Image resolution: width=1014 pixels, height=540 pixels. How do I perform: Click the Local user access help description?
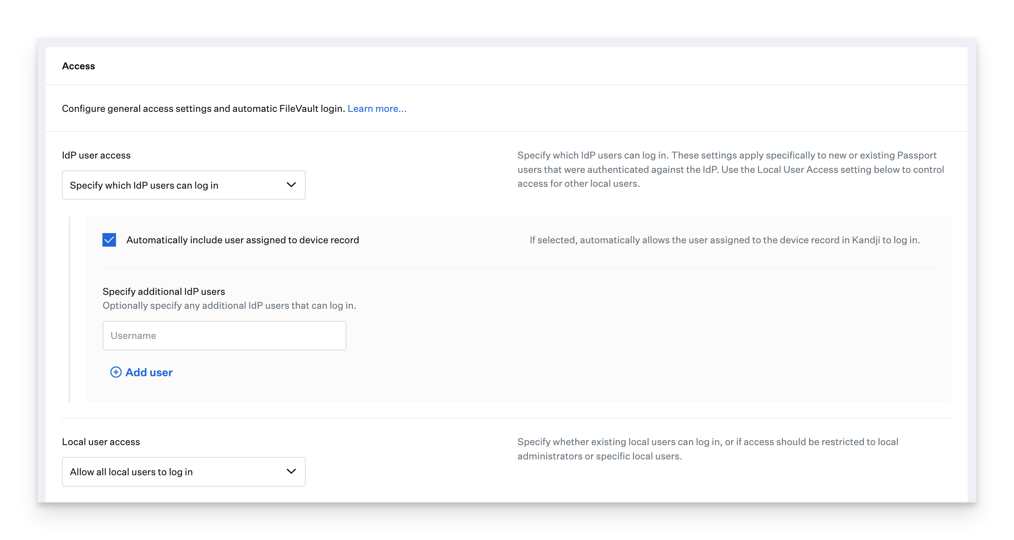707,449
